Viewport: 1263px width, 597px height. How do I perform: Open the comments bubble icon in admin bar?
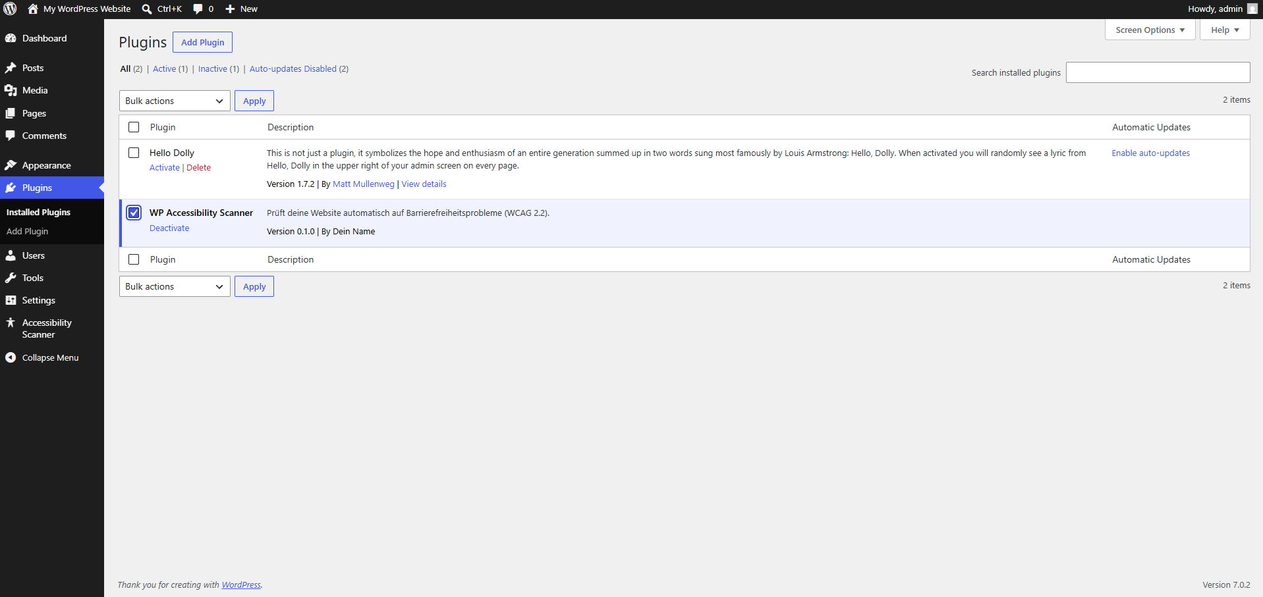coord(198,9)
